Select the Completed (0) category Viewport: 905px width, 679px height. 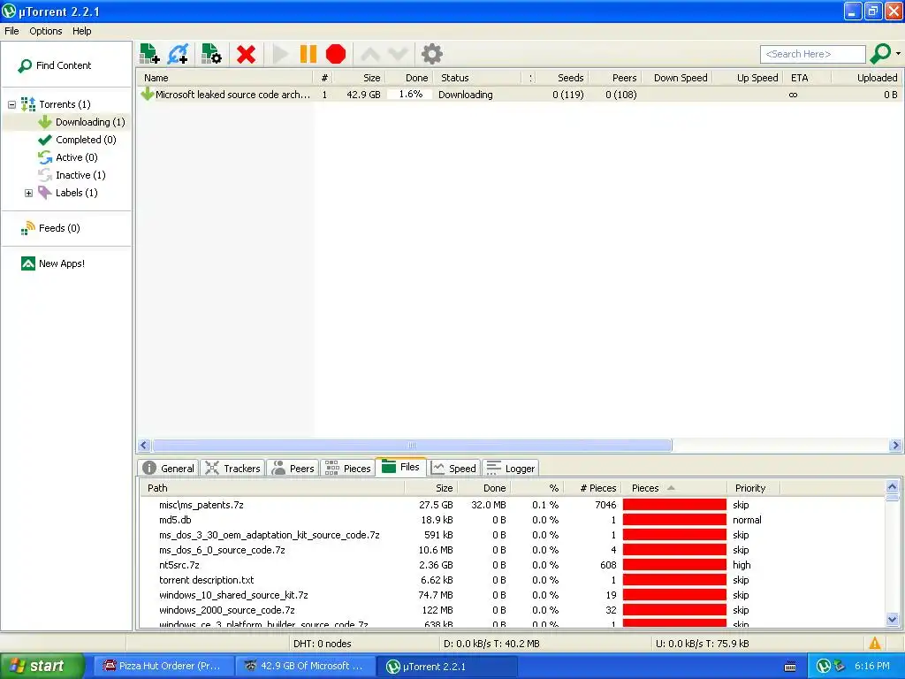(86, 140)
